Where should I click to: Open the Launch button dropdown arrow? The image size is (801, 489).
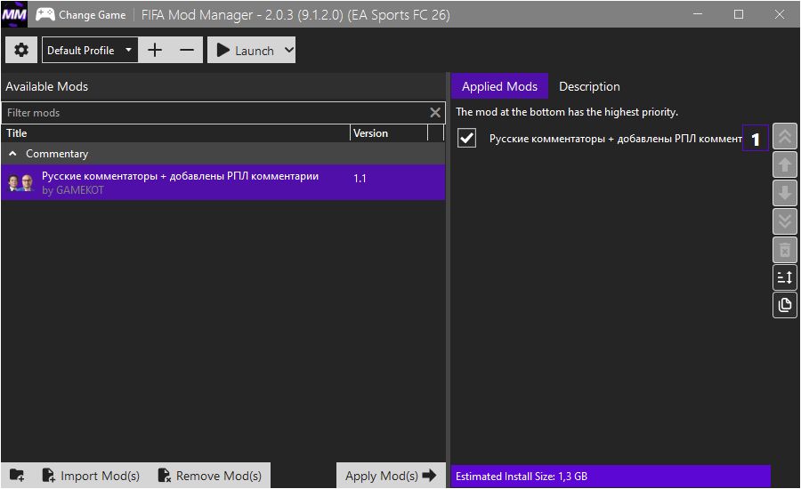(x=287, y=51)
